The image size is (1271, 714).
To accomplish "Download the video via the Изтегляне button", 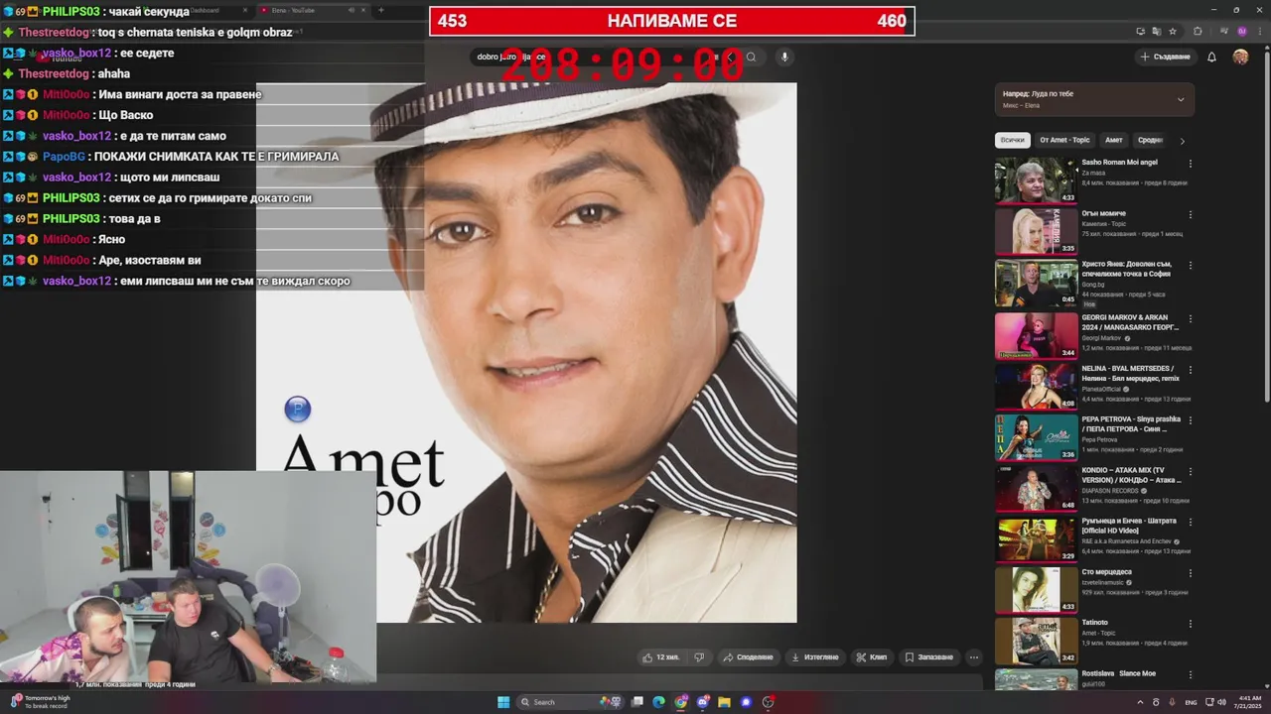I will point(815,657).
